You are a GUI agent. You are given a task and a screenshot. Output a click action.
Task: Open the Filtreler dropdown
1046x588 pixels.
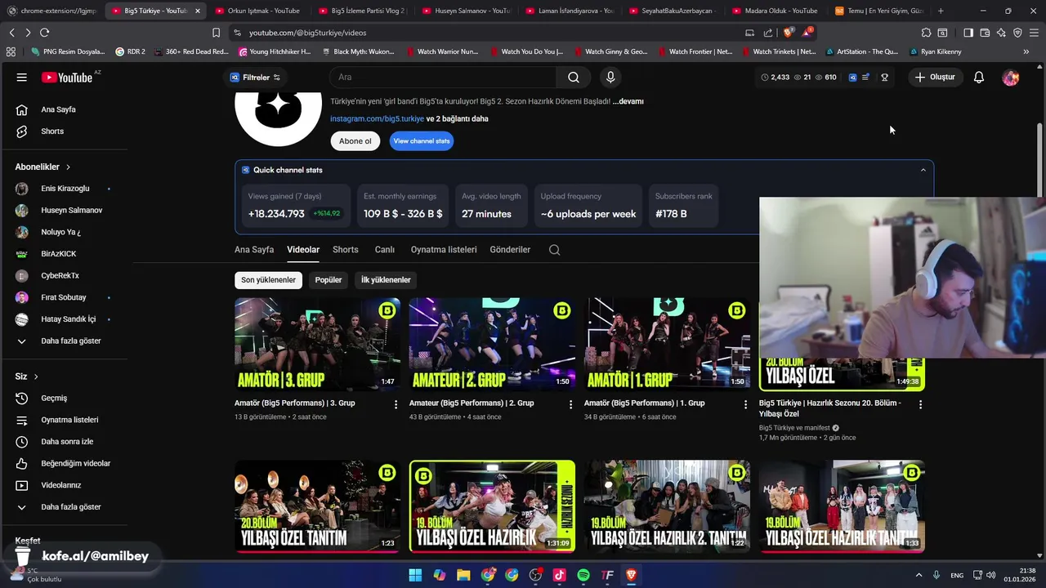tap(255, 78)
